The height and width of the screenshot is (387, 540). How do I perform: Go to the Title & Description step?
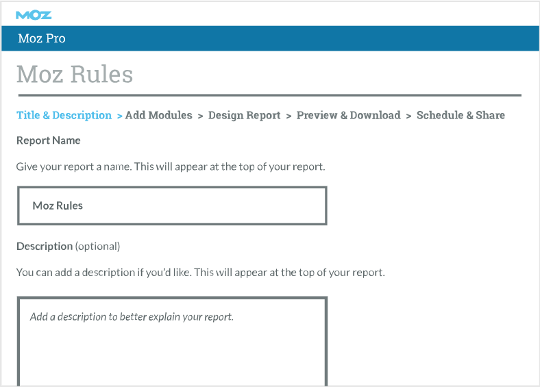64,115
